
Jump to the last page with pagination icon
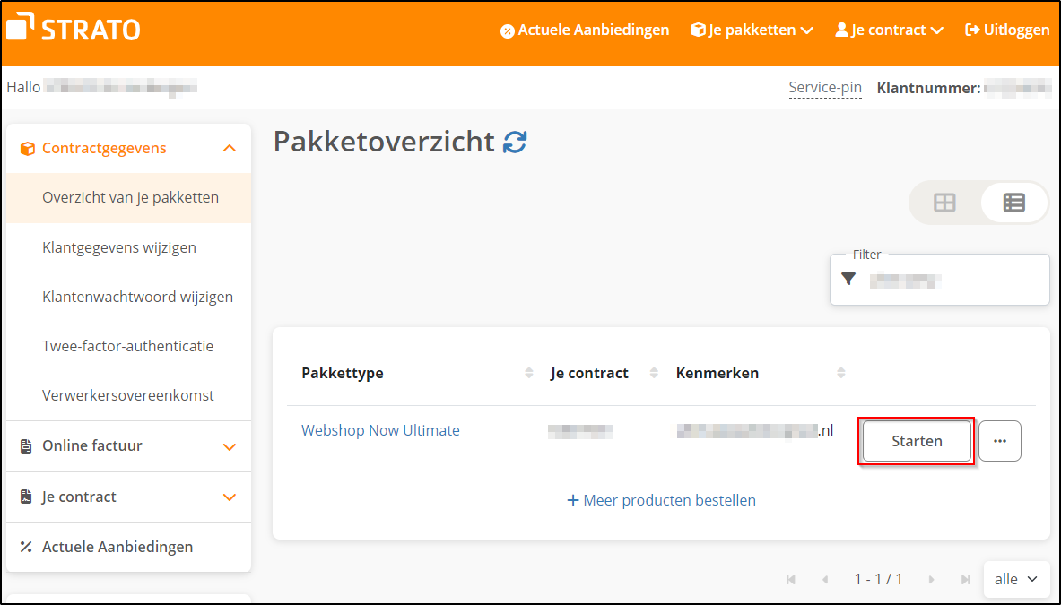click(965, 579)
